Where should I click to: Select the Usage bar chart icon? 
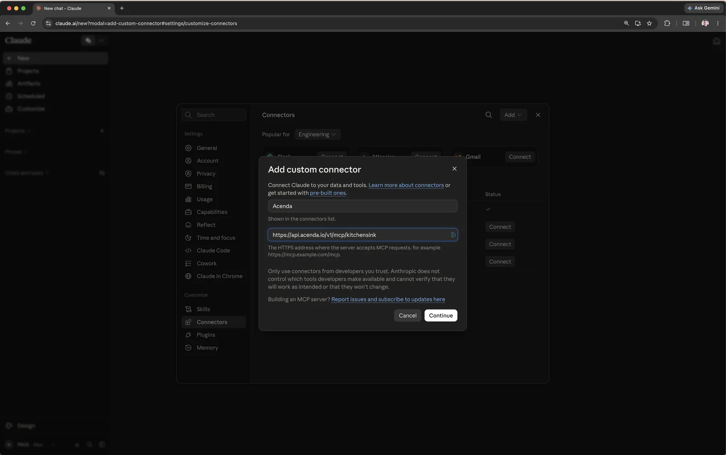pyautogui.click(x=188, y=199)
